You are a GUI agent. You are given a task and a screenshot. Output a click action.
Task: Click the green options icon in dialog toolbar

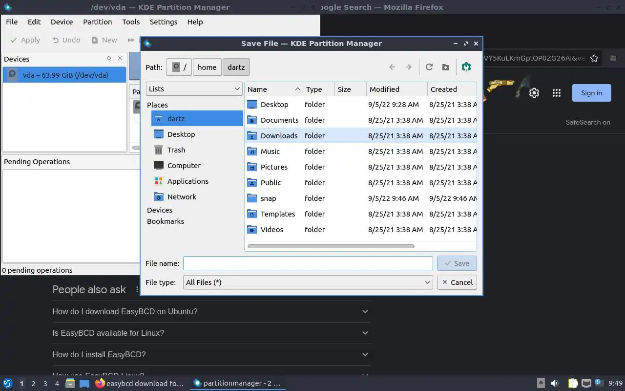(x=466, y=67)
